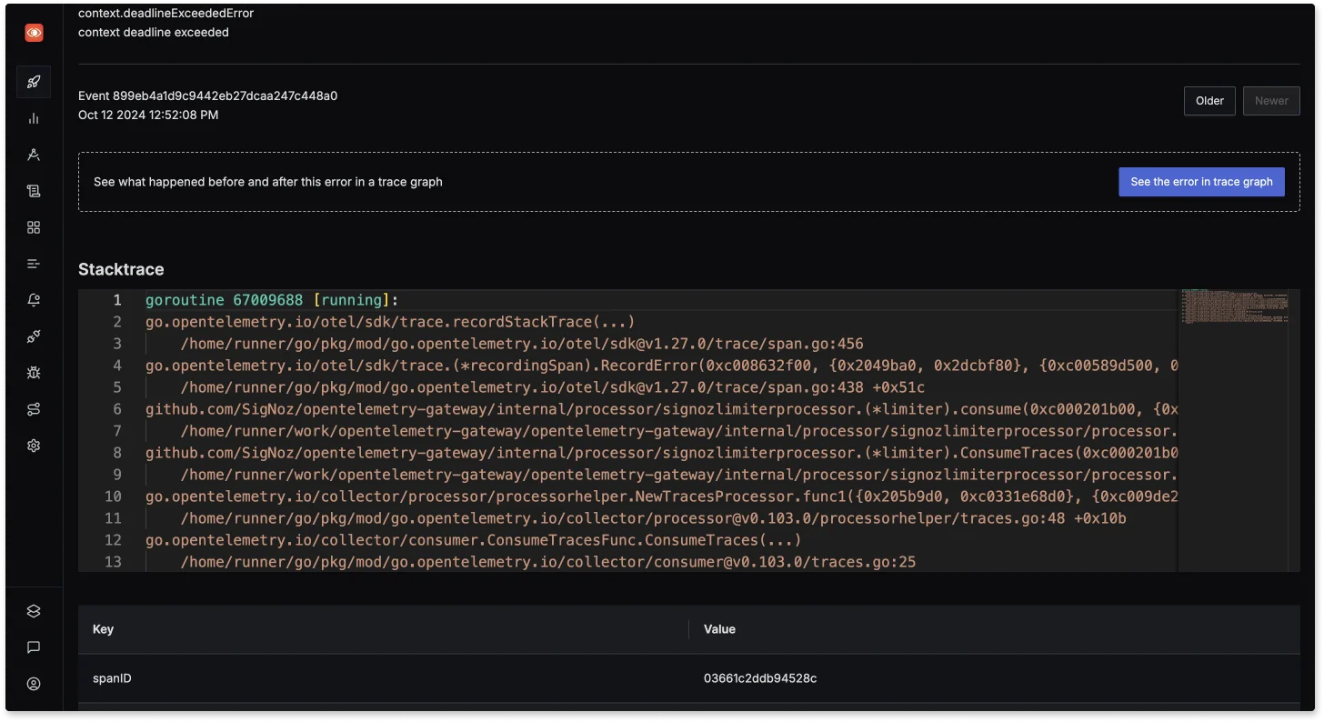Click See the error in trace graph
Screen dimensions: 1324x722
pos(1200,182)
